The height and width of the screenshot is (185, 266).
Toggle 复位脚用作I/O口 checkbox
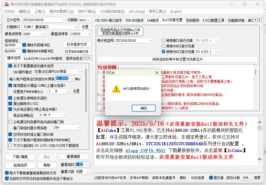tap(10, 103)
